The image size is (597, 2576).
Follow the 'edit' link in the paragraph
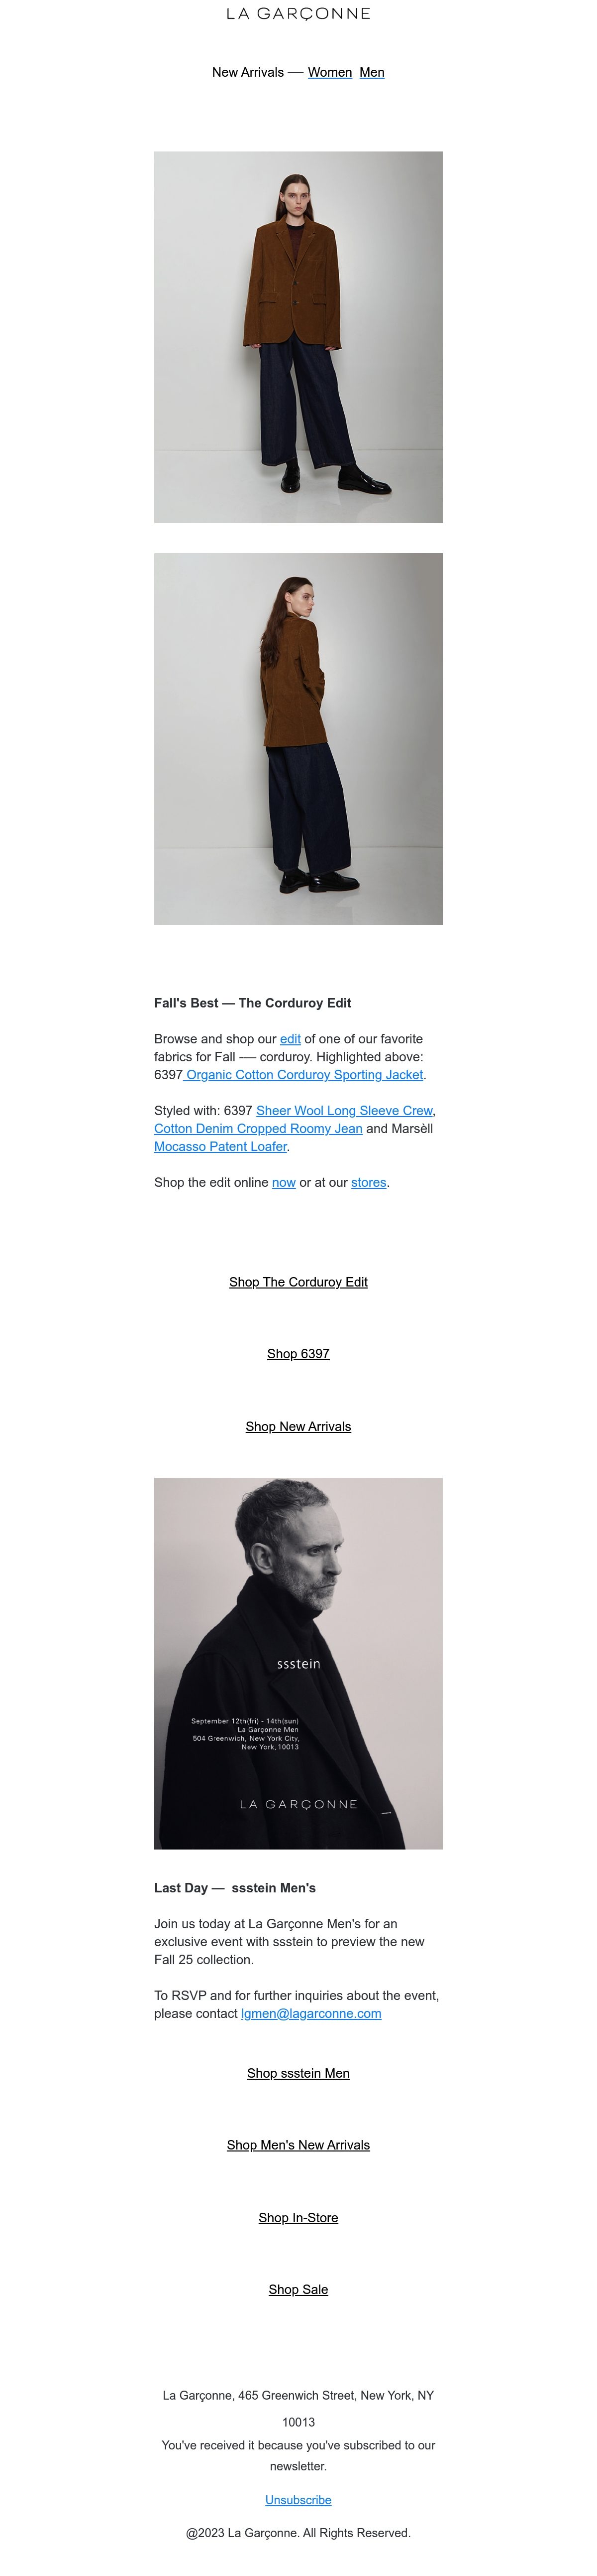pyautogui.click(x=290, y=1039)
